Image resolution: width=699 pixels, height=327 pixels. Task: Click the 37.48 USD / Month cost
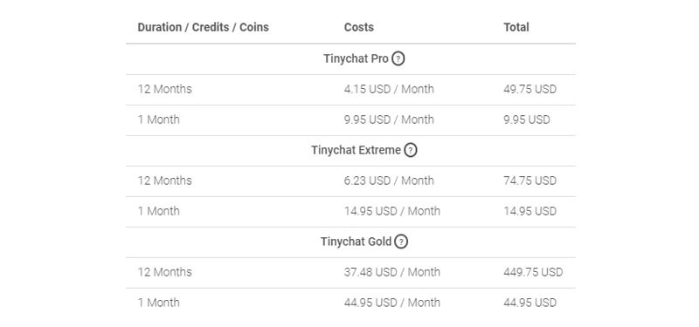click(391, 272)
